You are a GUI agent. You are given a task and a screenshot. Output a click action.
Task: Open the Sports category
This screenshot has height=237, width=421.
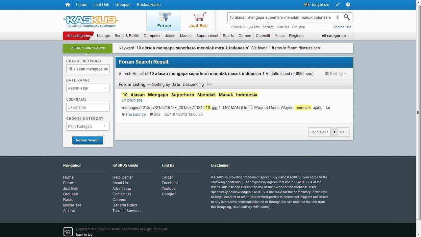(x=228, y=36)
